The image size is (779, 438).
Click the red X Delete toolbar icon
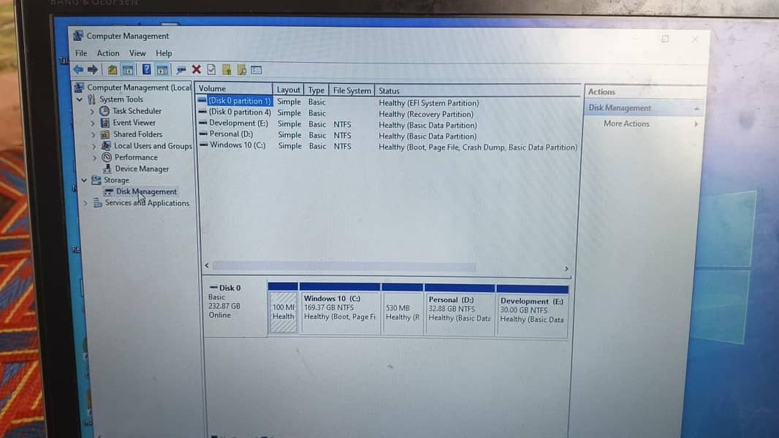197,69
